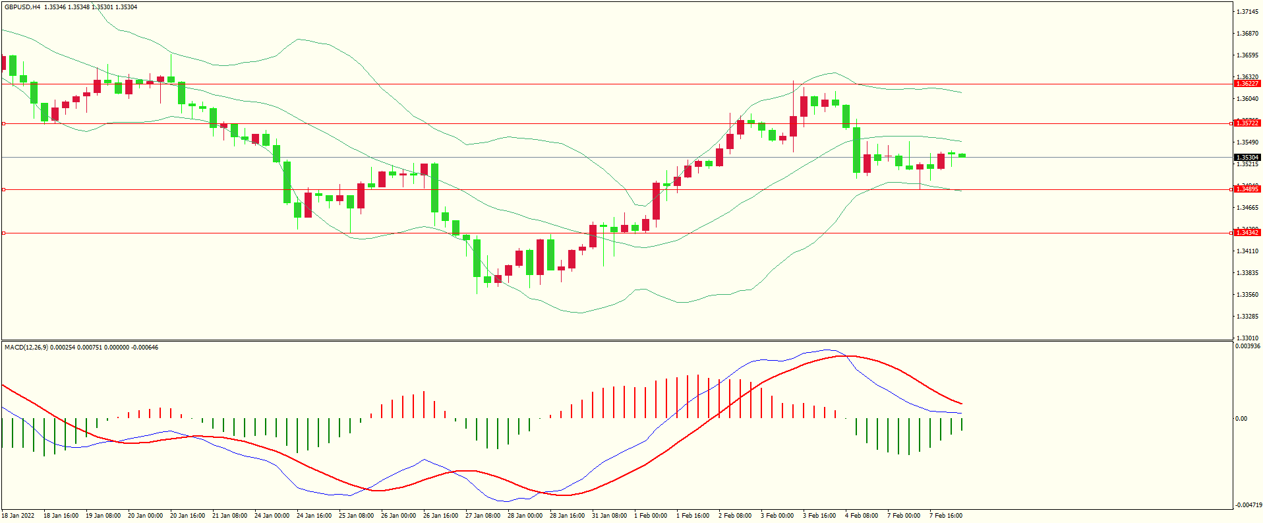Select the red 1.35722 price level tag
Image resolution: width=1263 pixels, height=523 pixels.
click(x=1247, y=123)
